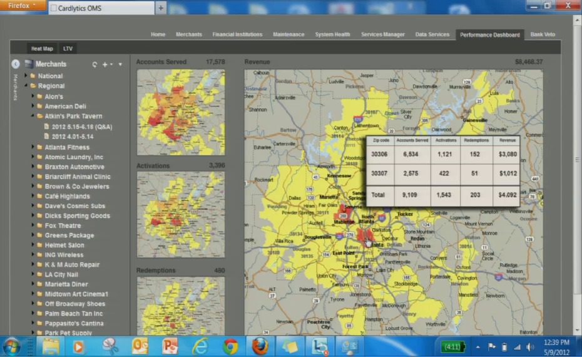582x357 pixels.
Task: Open the taskbar clock and date
Action: coord(556,347)
